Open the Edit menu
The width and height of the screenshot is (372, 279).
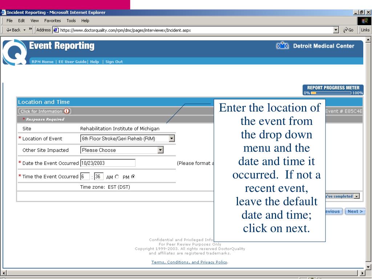(21, 21)
